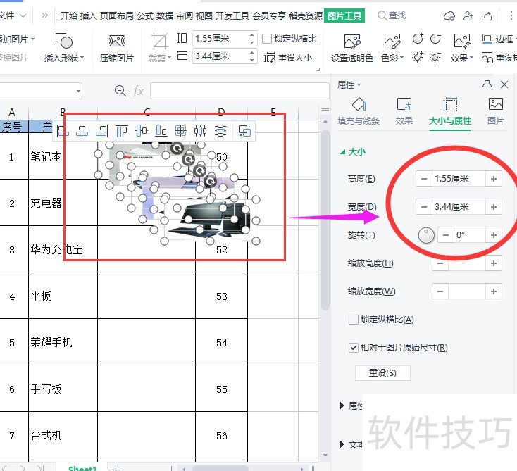Increase height with the plus stepper
517x471 pixels.
tap(494, 179)
